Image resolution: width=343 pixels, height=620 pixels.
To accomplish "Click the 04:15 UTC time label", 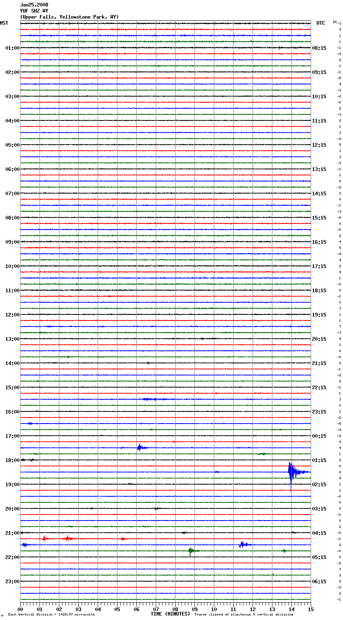I will click(x=319, y=533).
